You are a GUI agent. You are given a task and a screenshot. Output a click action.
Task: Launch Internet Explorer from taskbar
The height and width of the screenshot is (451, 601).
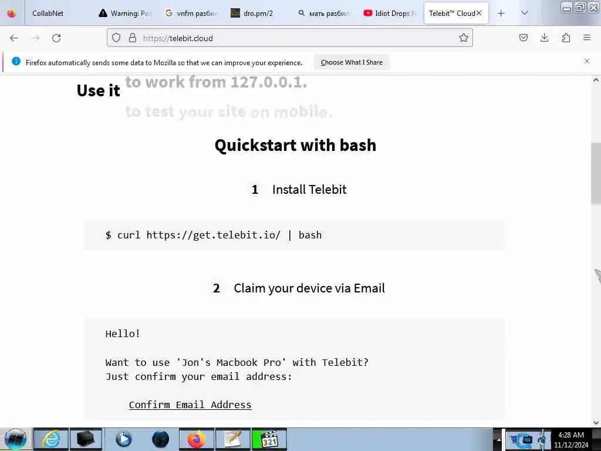(51, 439)
